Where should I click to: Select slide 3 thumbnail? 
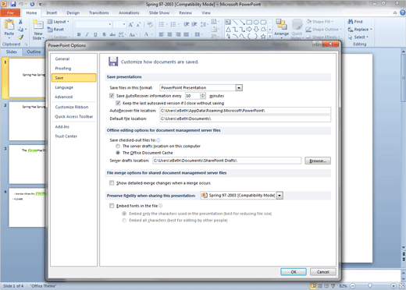(27, 164)
